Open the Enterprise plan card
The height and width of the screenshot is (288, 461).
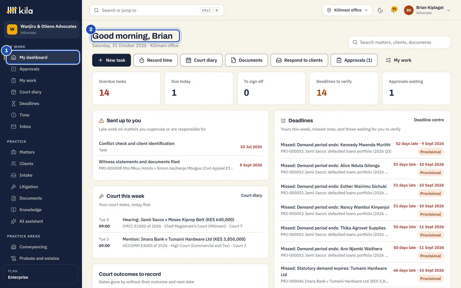click(41, 274)
